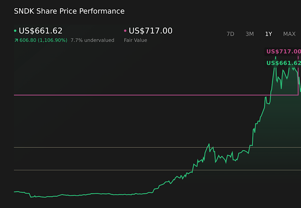Switch to the MAX time range

coord(289,34)
